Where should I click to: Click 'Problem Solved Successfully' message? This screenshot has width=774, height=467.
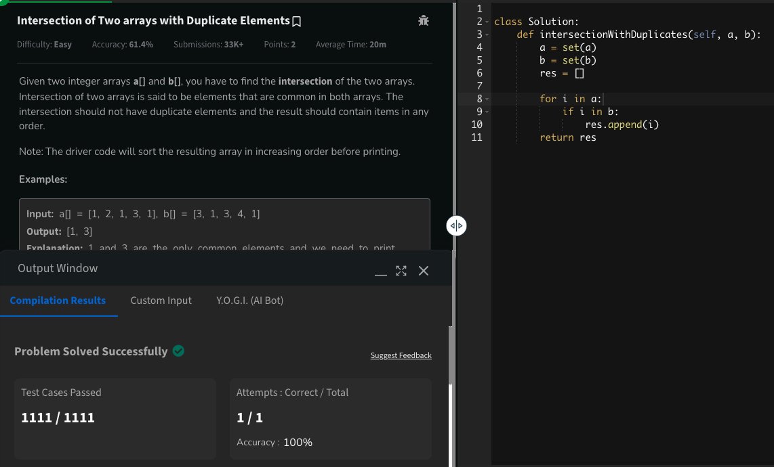(x=91, y=351)
